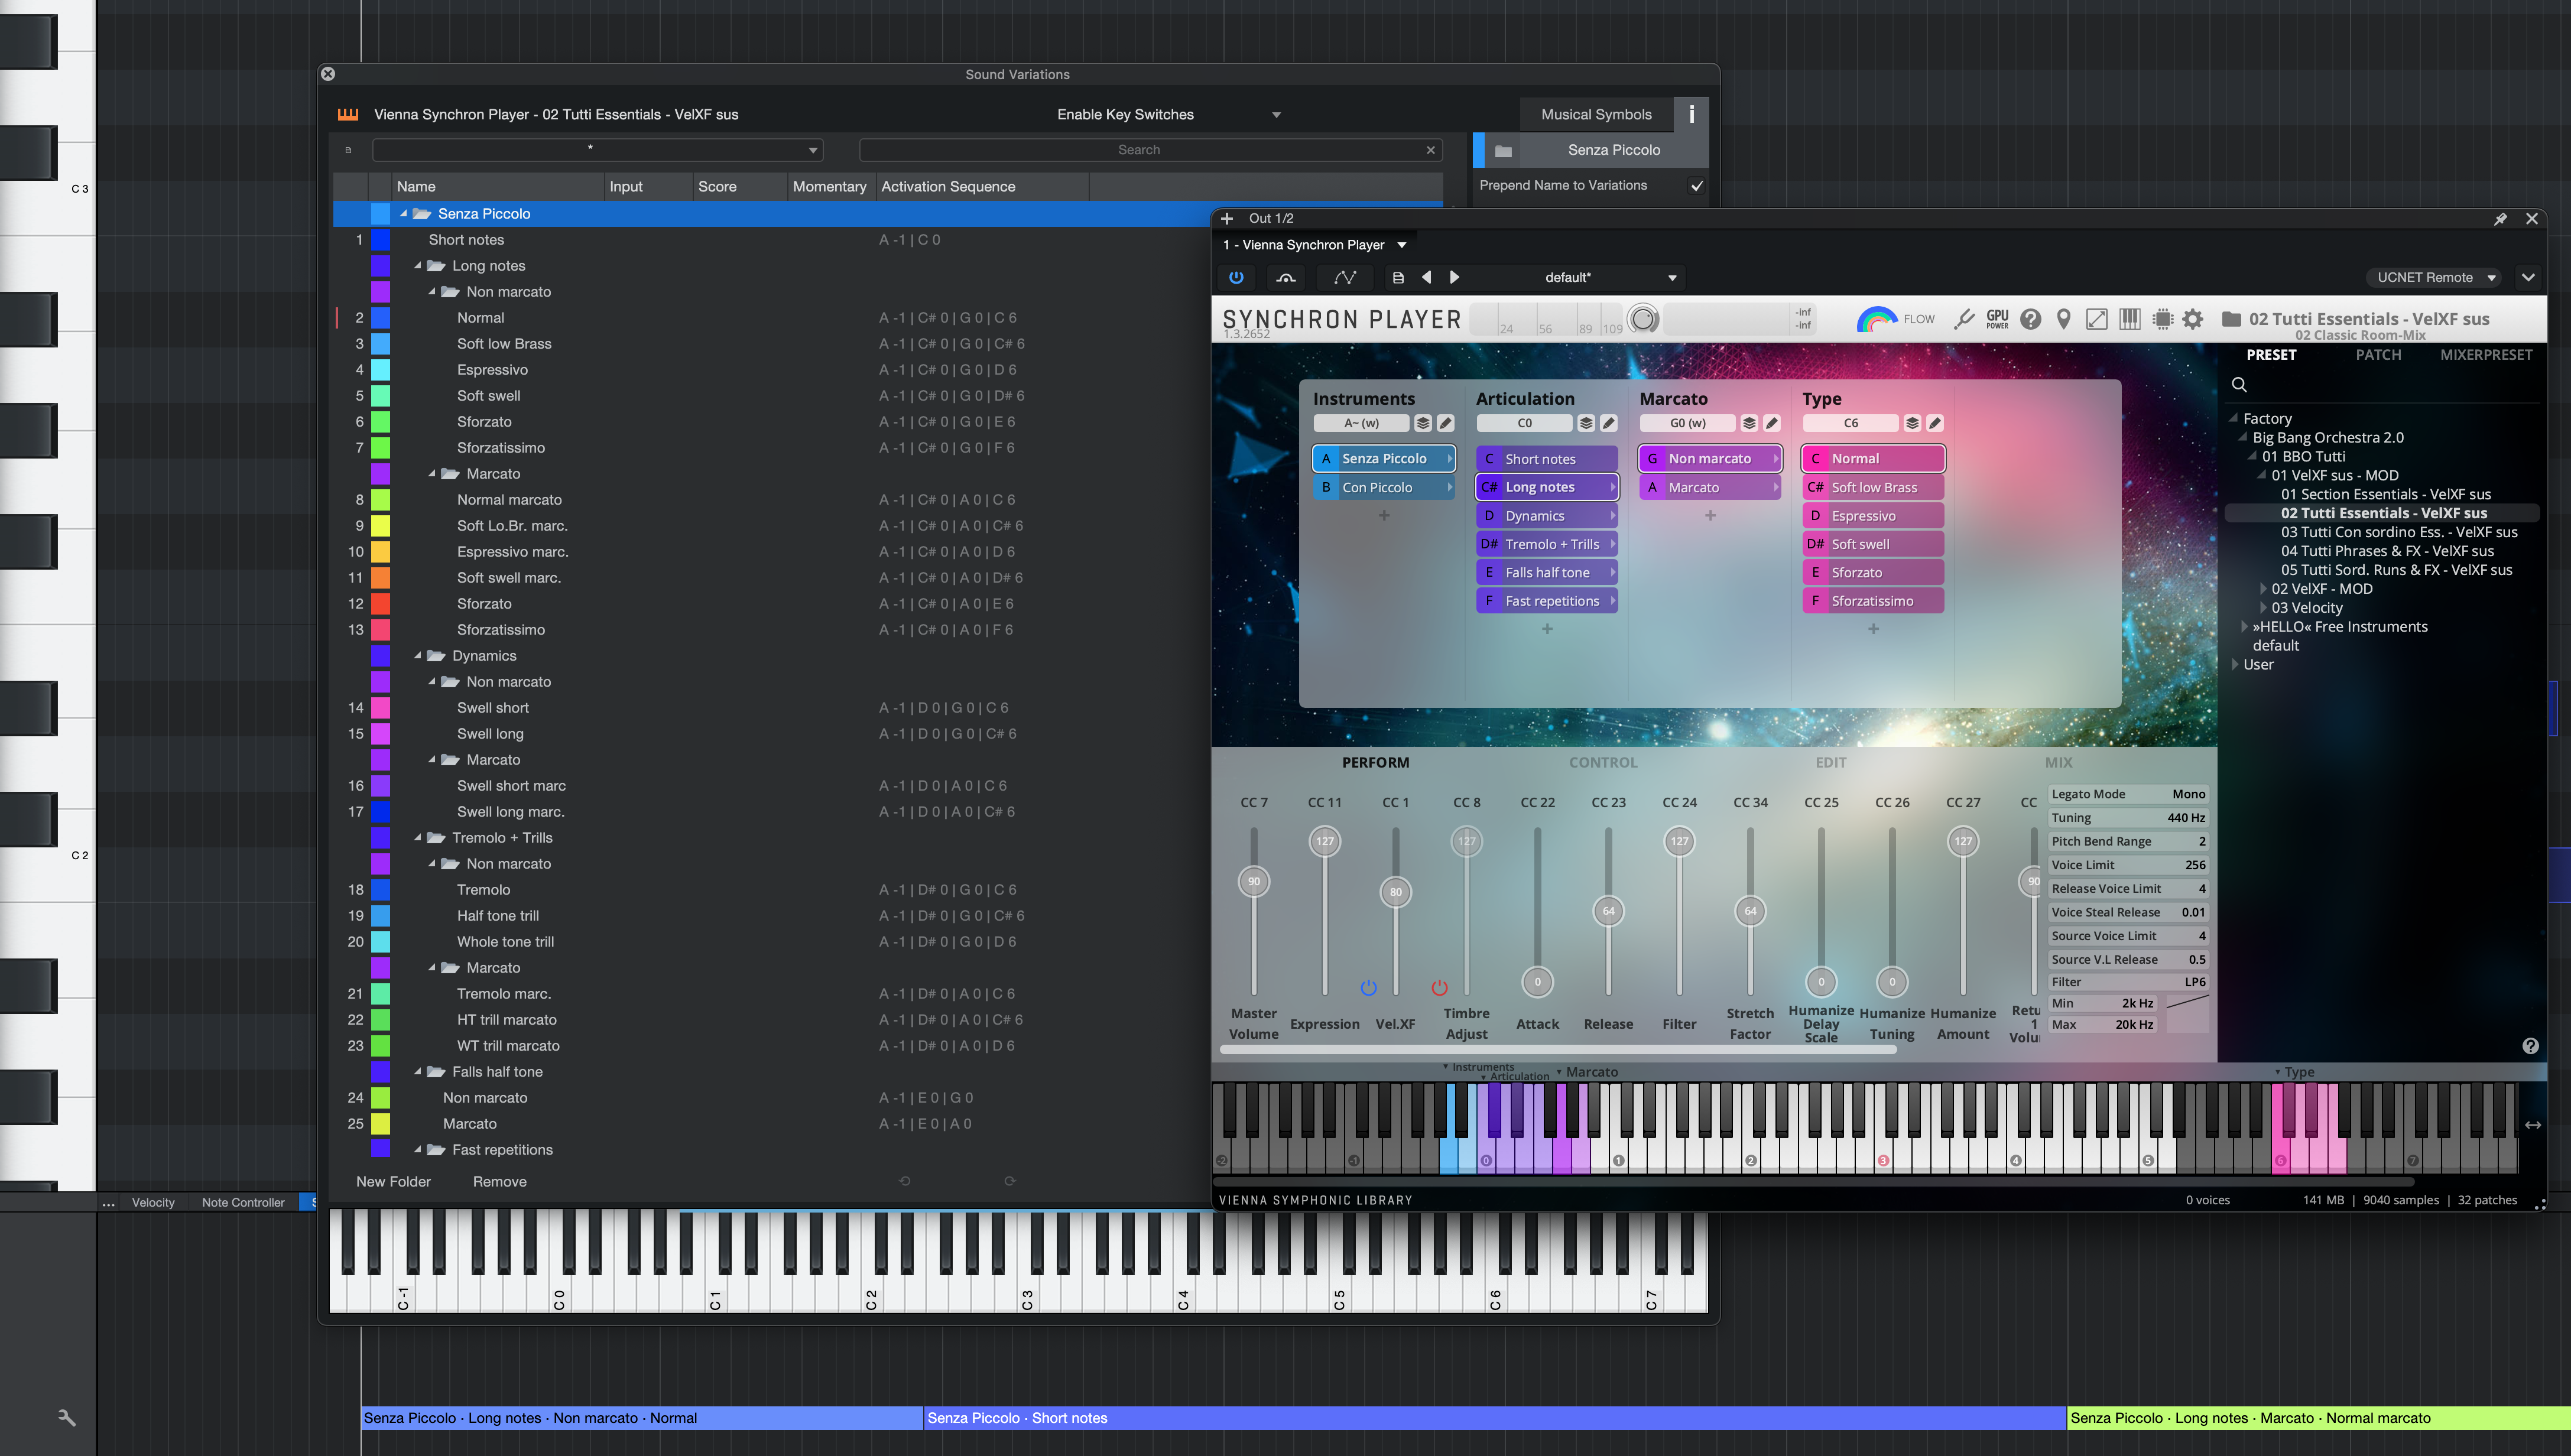The image size is (2571, 1456).
Task: Click the wrench tool icon at bottom left
Action: coord(67,1418)
